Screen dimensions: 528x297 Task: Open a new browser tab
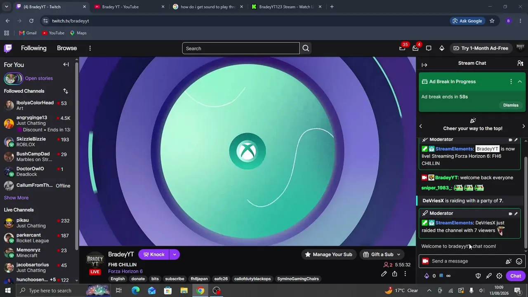[332, 7]
